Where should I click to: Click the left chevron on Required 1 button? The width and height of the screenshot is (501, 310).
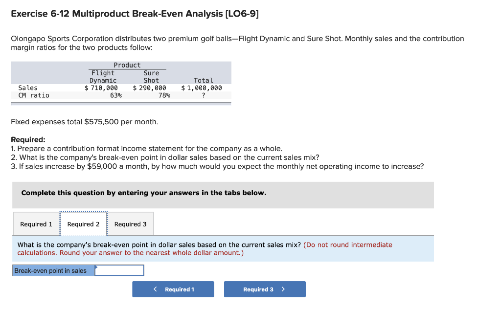point(155,289)
